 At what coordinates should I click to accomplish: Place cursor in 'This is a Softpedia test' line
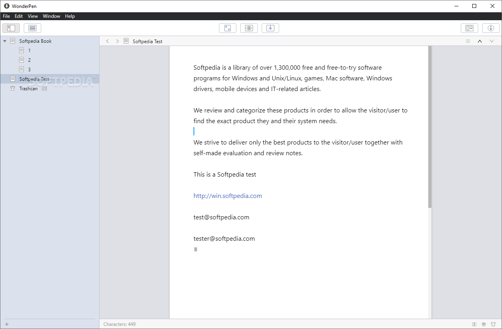tap(225, 175)
